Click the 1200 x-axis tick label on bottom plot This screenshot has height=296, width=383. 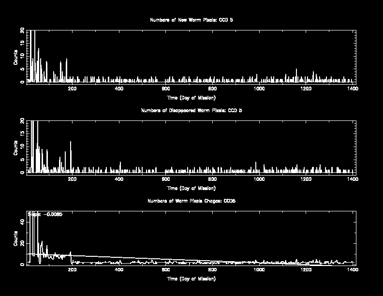coord(306,270)
